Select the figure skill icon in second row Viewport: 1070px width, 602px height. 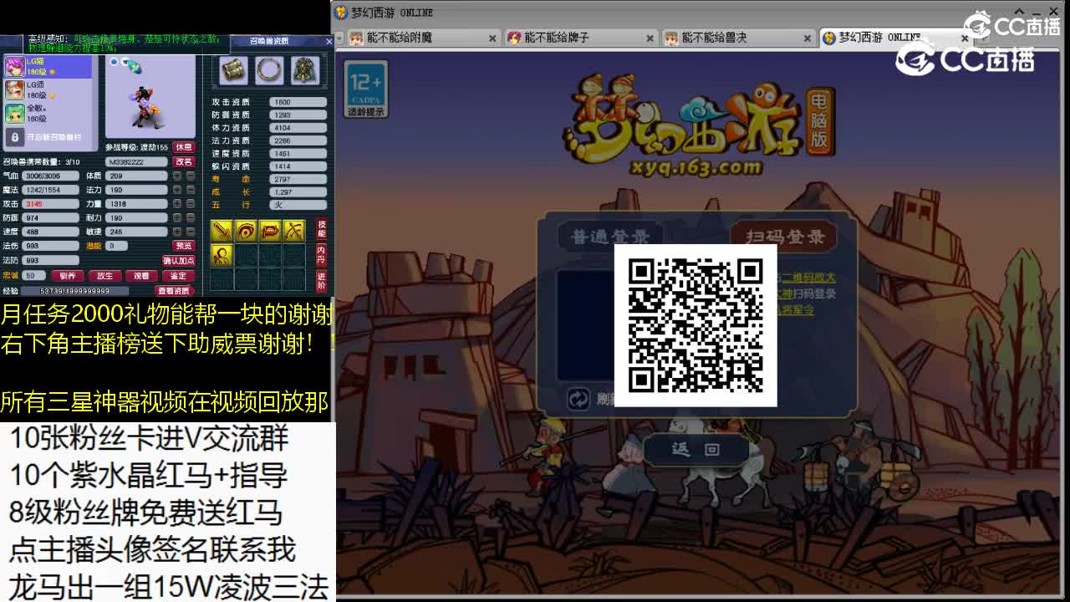point(222,255)
